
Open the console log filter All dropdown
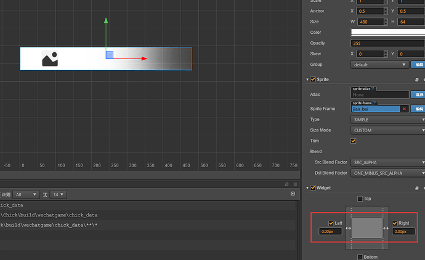point(26,194)
